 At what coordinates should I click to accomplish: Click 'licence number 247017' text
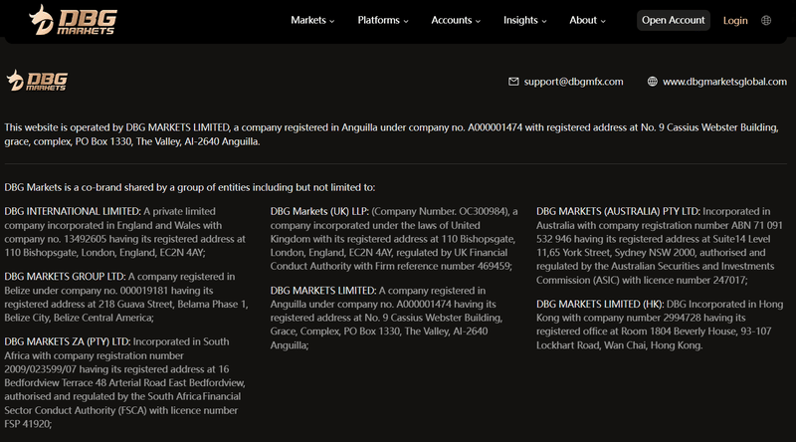pyautogui.click(x=695, y=280)
